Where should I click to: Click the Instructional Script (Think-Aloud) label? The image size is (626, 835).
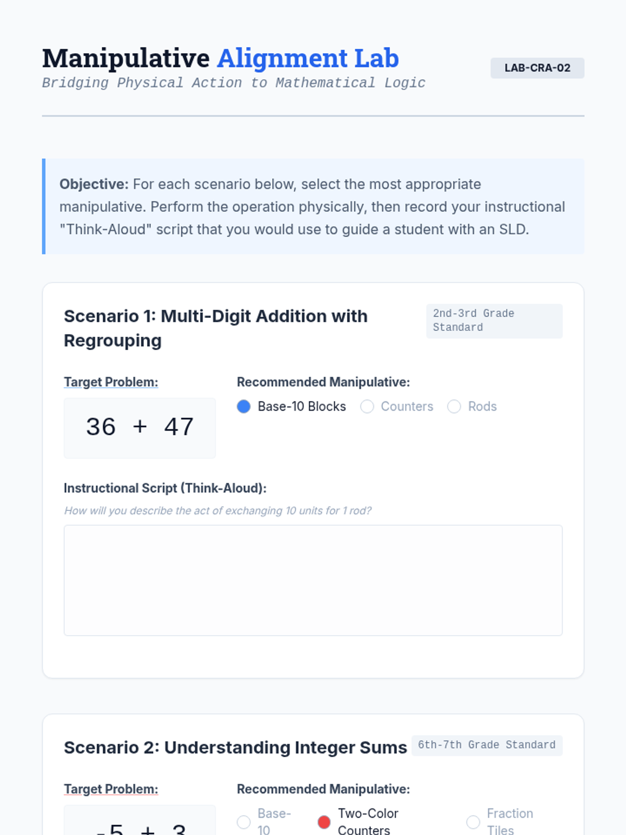pyautogui.click(x=165, y=488)
